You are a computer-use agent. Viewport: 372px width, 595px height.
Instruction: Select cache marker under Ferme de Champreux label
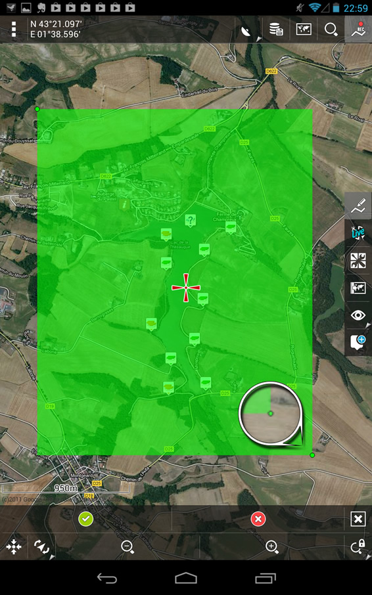point(231,228)
